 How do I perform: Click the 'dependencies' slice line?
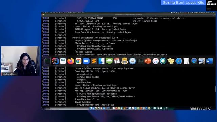[x=84, y=74]
